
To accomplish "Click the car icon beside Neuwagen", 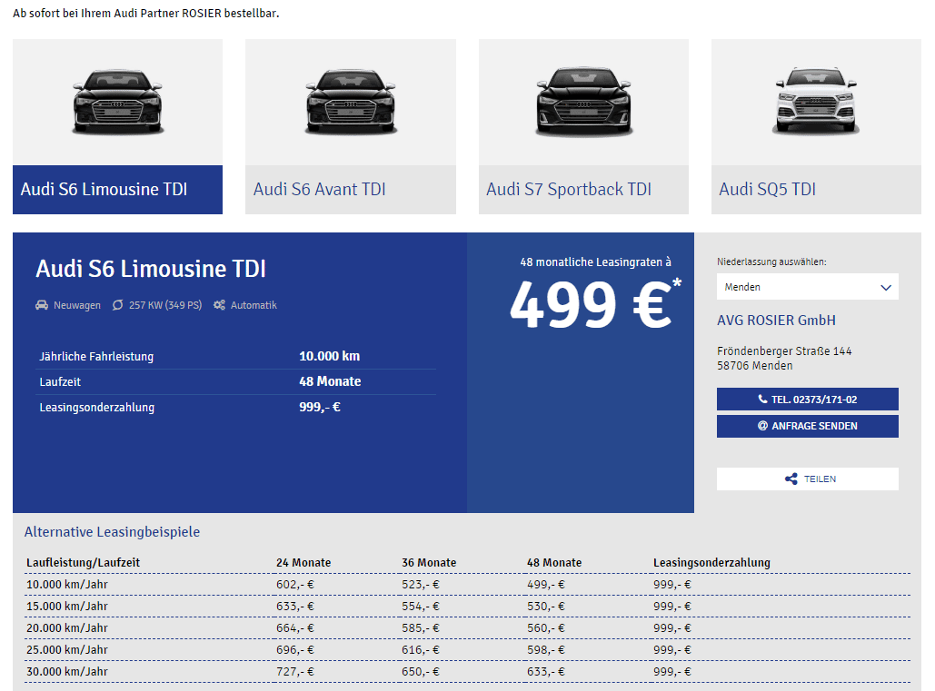I will (42, 305).
